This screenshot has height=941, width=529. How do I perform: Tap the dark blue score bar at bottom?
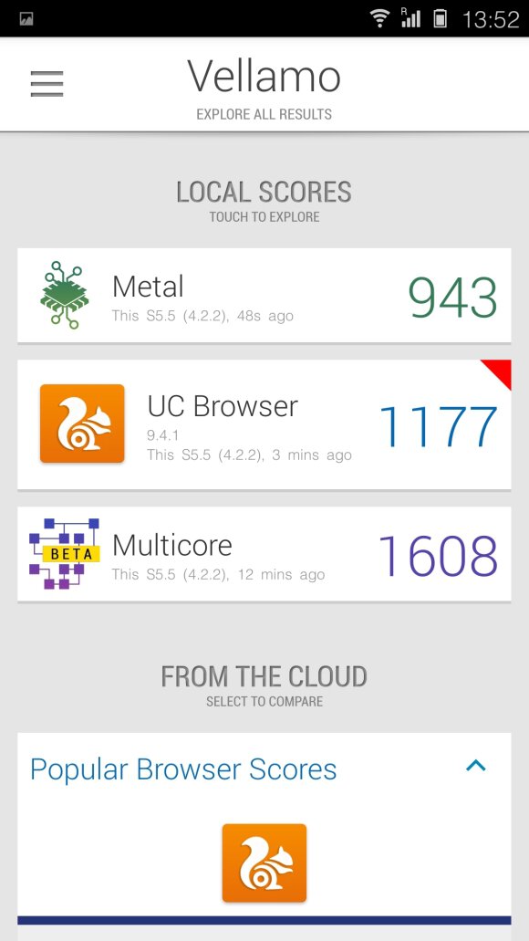[x=264, y=920]
